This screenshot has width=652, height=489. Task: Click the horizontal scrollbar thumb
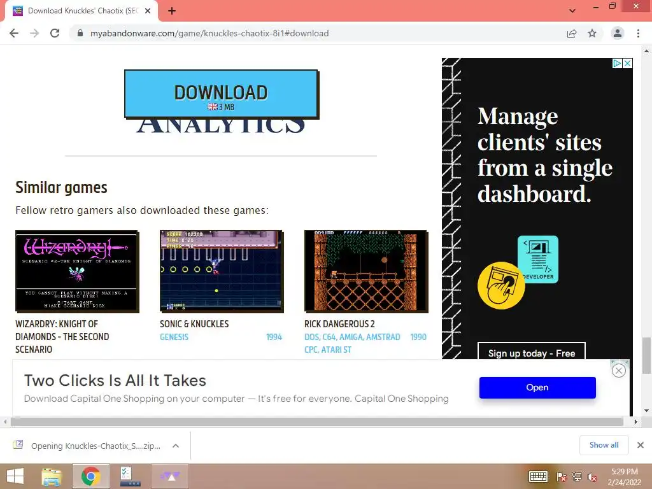point(317,422)
